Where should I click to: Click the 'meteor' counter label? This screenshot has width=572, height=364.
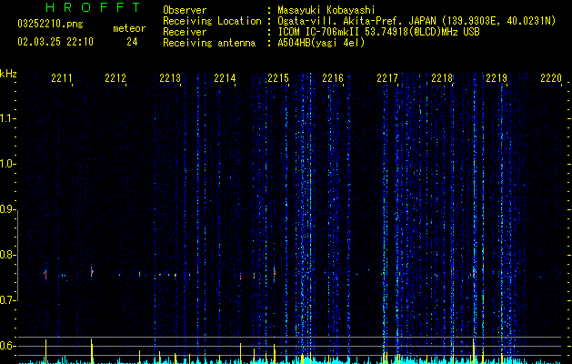(129, 28)
